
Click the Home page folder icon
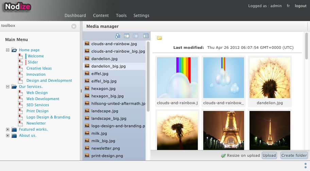(x=14, y=50)
